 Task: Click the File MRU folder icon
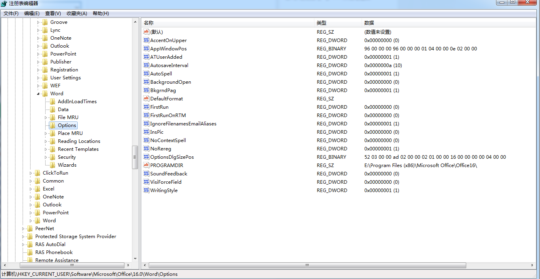pyautogui.click(x=53, y=117)
